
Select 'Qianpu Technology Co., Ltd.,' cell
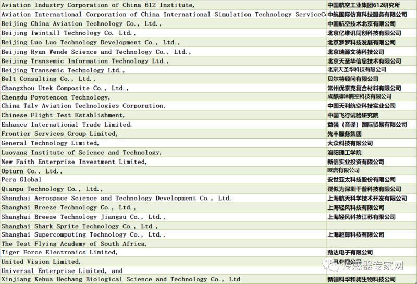pyautogui.click(x=163, y=189)
